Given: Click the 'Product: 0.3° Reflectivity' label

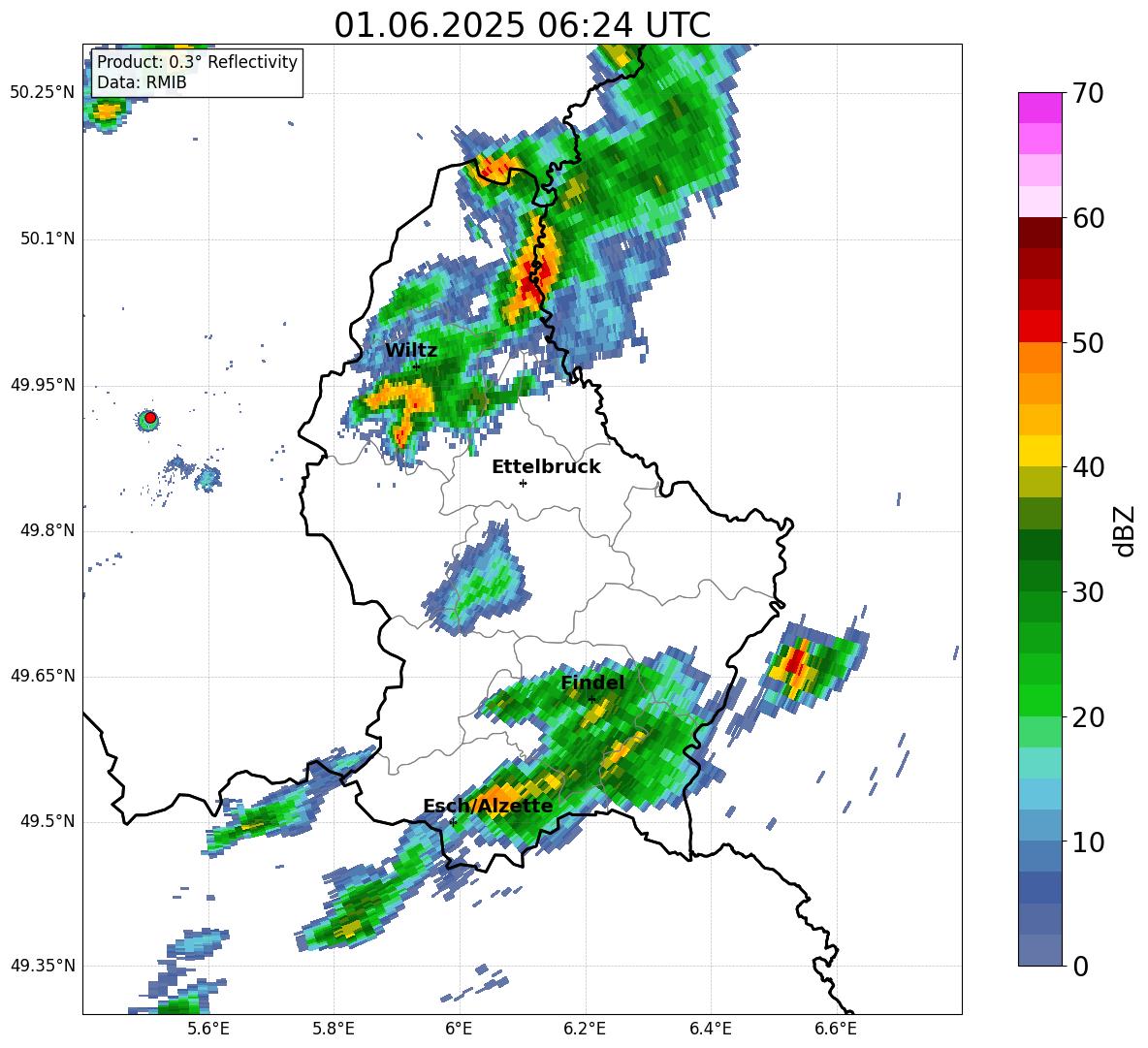Looking at the screenshot, I should click(x=197, y=61).
